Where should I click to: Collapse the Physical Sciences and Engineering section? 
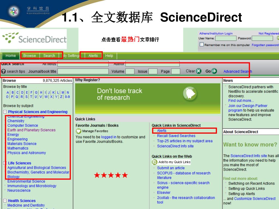[5, 112]
